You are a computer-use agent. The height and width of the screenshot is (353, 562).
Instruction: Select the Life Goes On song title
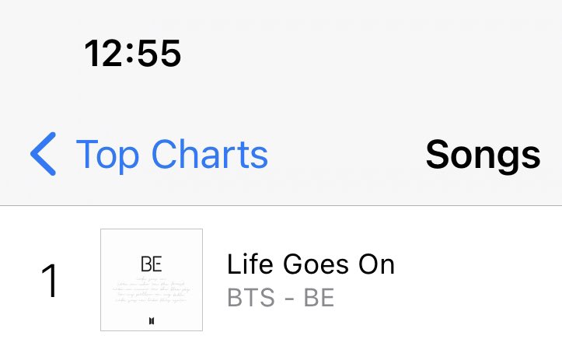(311, 264)
